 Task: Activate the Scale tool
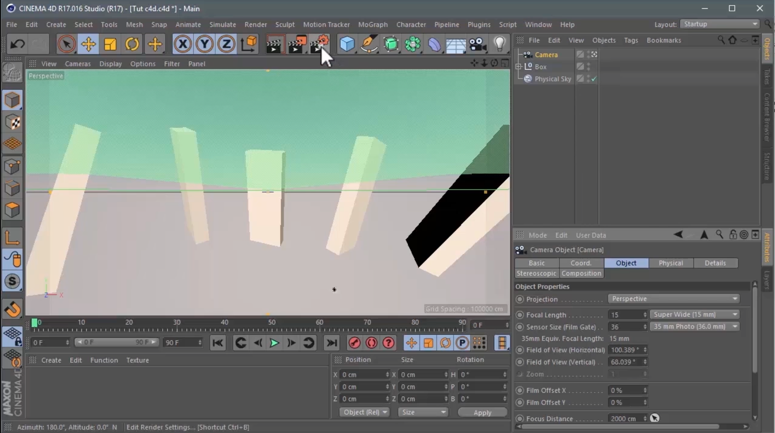click(110, 44)
